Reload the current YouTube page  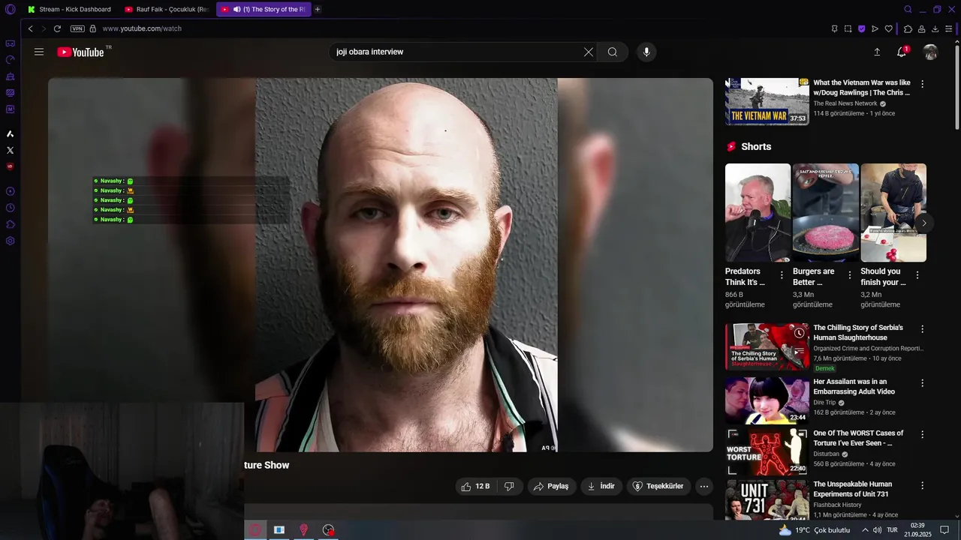click(57, 28)
